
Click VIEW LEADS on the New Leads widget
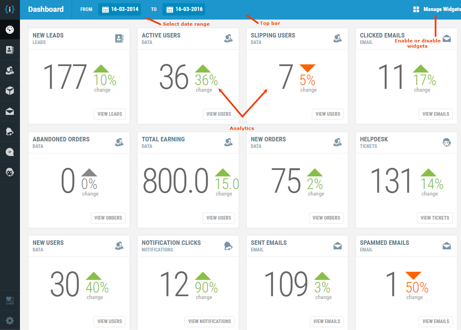[109, 114]
